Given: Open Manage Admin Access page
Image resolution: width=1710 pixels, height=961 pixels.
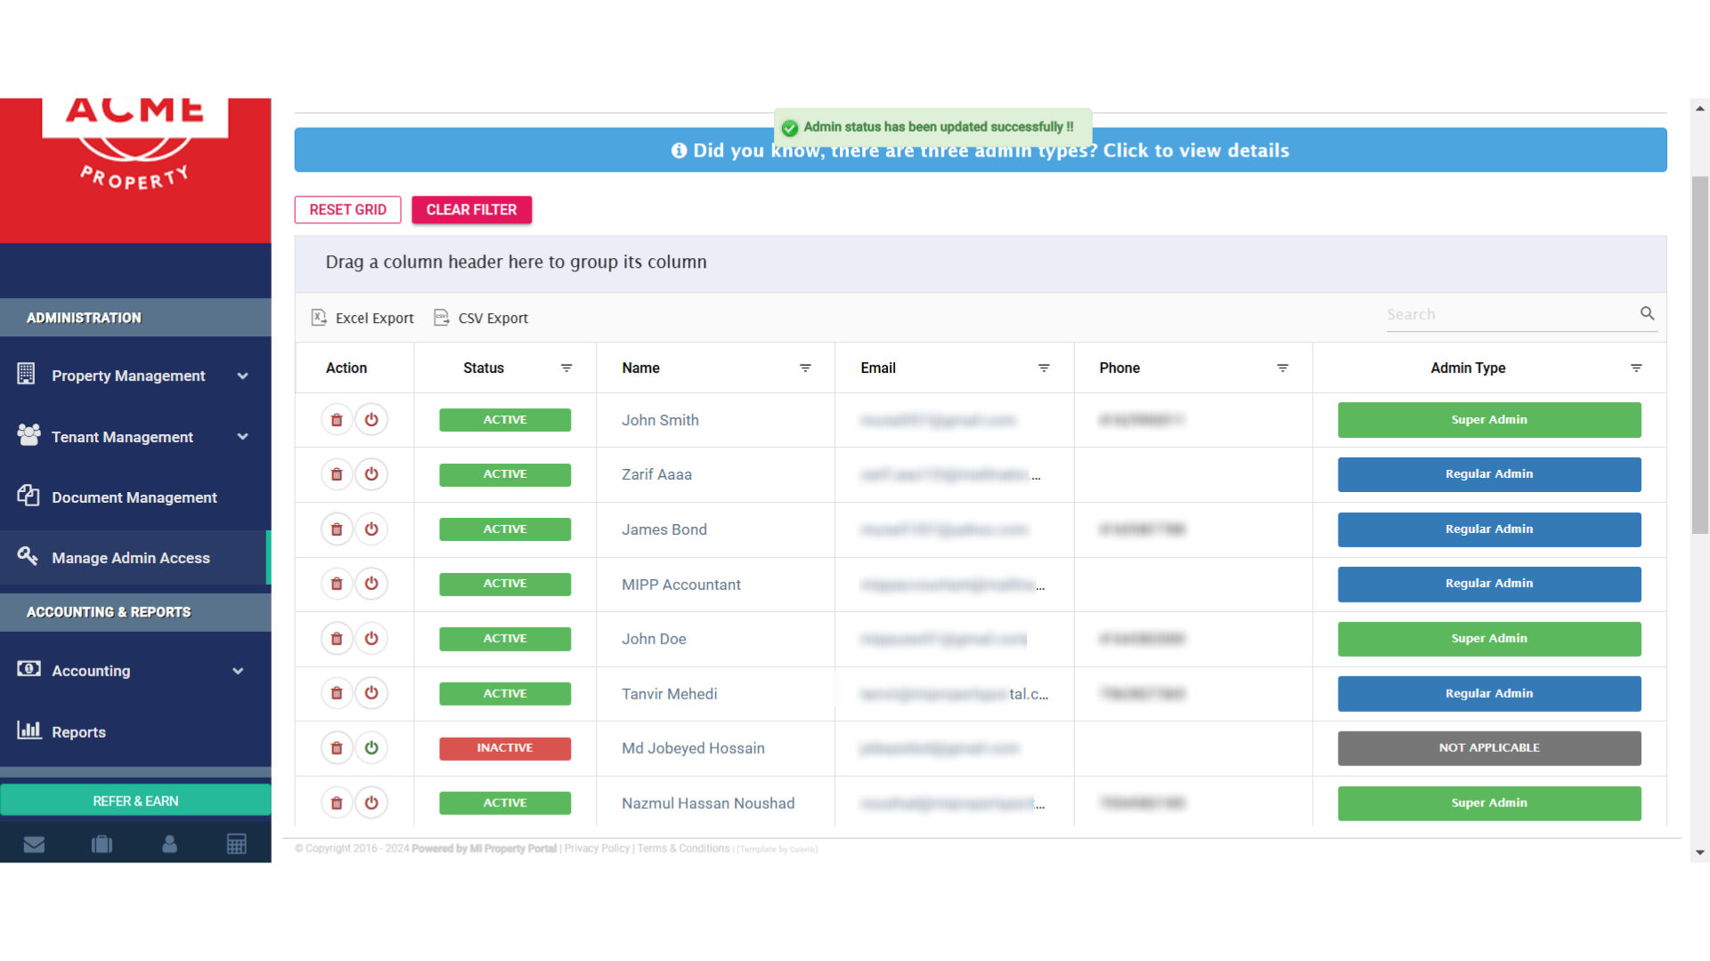Looking at the screenshot, I should tap(134, 558).
